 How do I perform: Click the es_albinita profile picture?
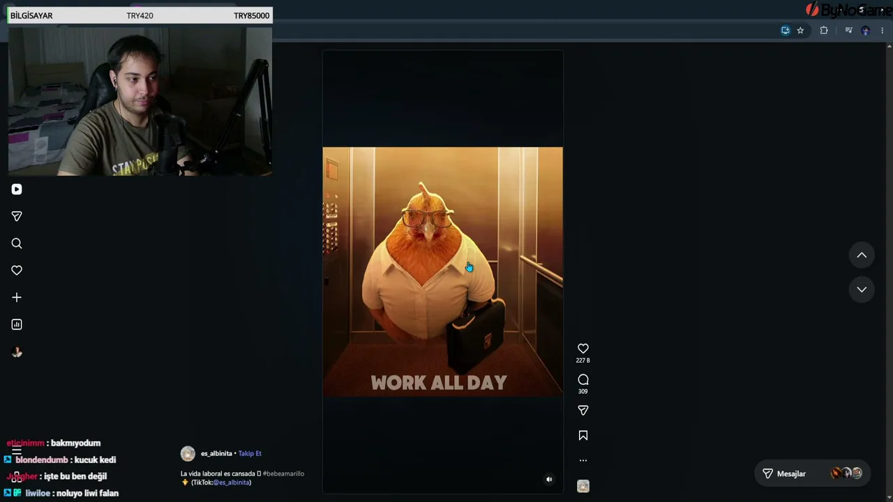pyautogui.click(x=188, y=454)
